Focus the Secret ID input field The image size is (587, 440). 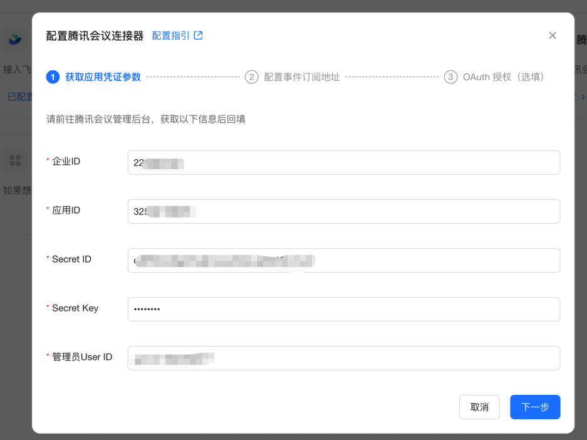[344, 260]
